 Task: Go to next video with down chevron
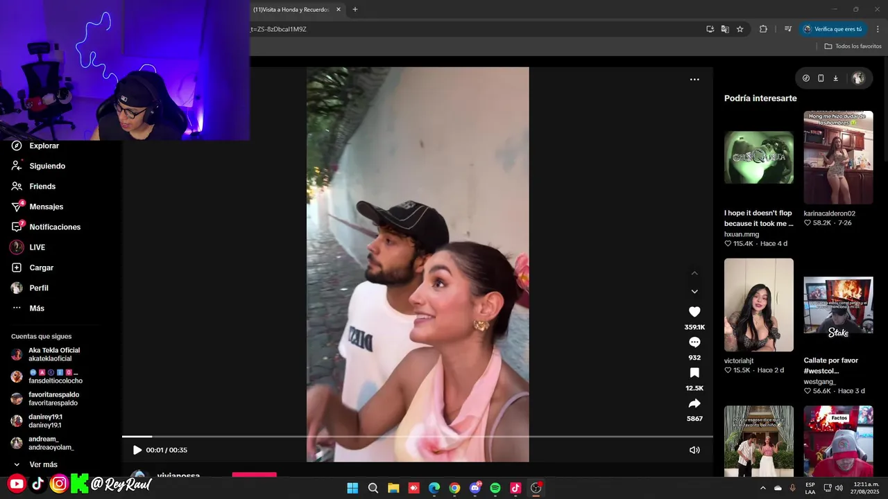(694, 291)
